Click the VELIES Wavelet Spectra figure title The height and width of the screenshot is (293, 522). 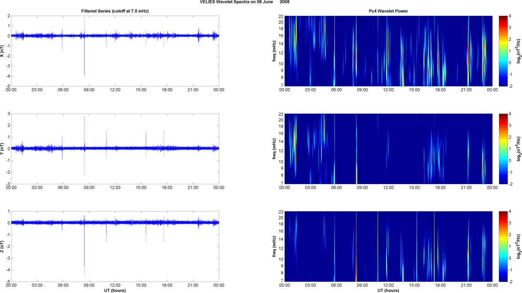tap(236, 2)
